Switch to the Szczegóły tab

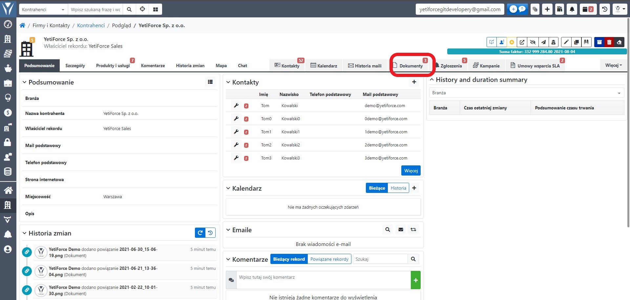[x=75, y=66]
